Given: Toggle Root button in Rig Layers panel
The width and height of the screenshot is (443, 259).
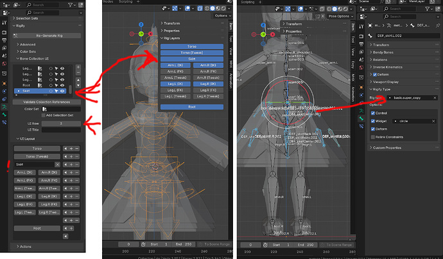Looking at the screenshot, I should (192, 107).
